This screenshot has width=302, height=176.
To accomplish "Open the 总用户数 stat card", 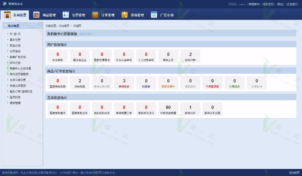I will pyautogui.click(x=190, y=56).
